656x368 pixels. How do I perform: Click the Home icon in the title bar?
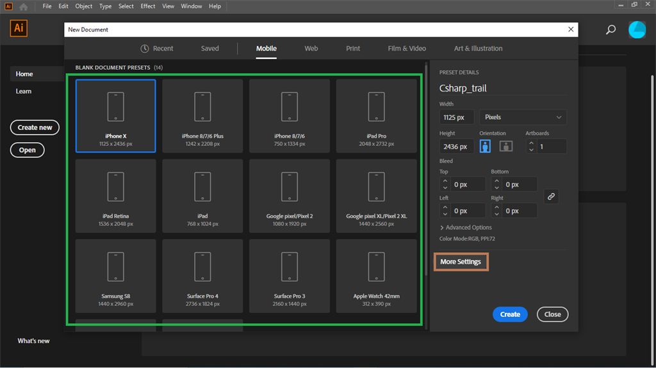(x=24, y=6)
